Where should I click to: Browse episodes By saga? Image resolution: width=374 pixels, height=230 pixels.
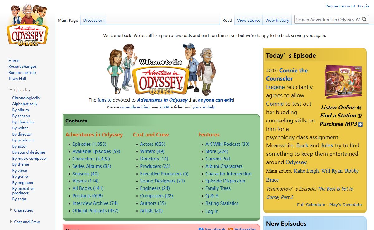19,199
